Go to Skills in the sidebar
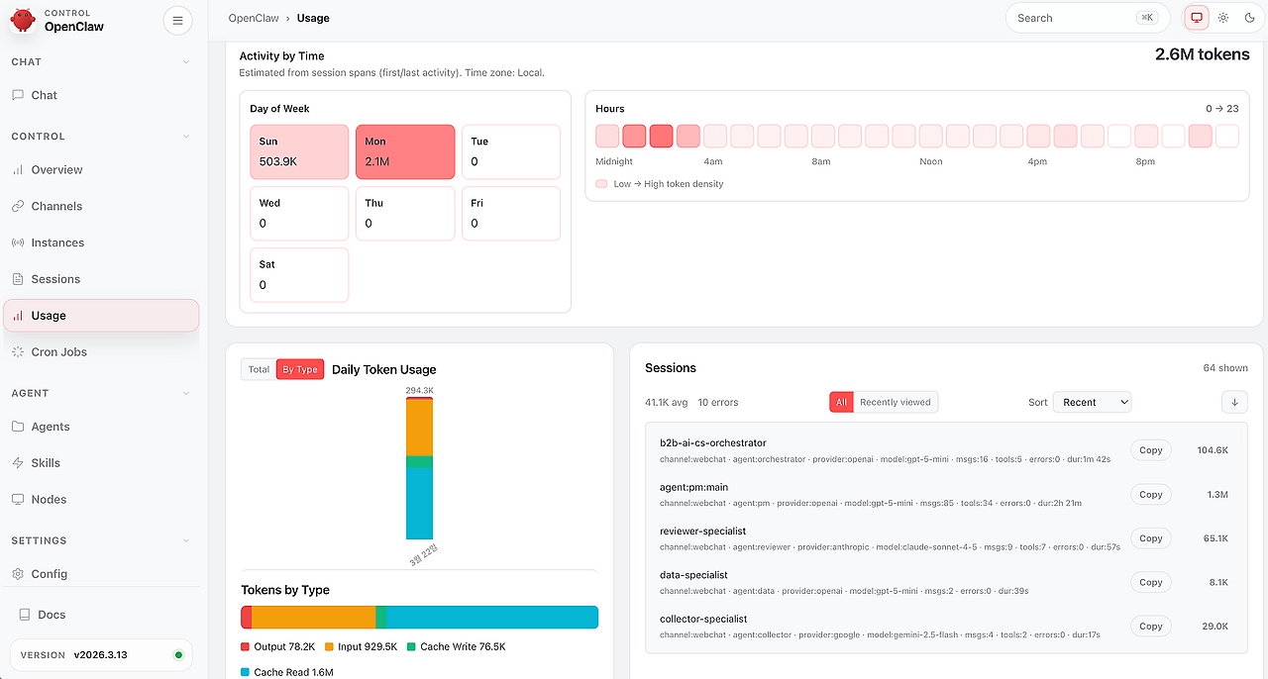This screenshot has height=679, width=1268. [x=101, y=463]
